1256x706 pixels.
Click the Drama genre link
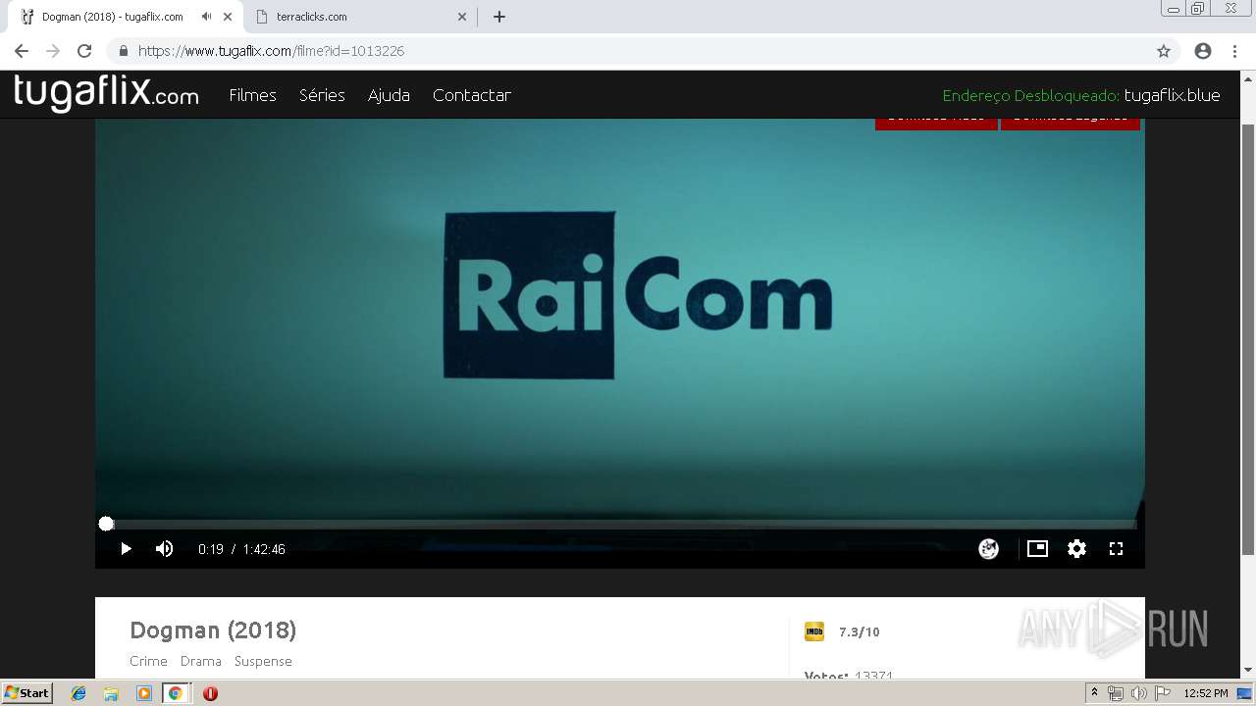pos(201,661)
